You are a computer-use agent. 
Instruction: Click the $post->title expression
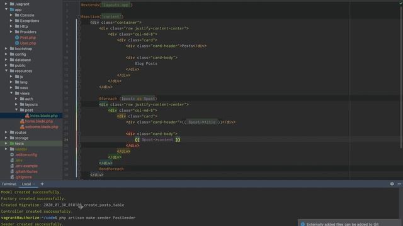point(202,122)
